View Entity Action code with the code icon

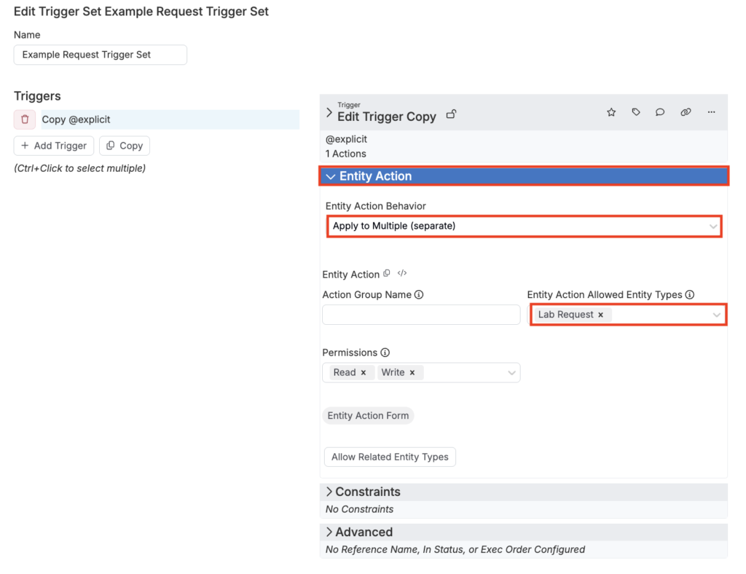tap(402, 273)
